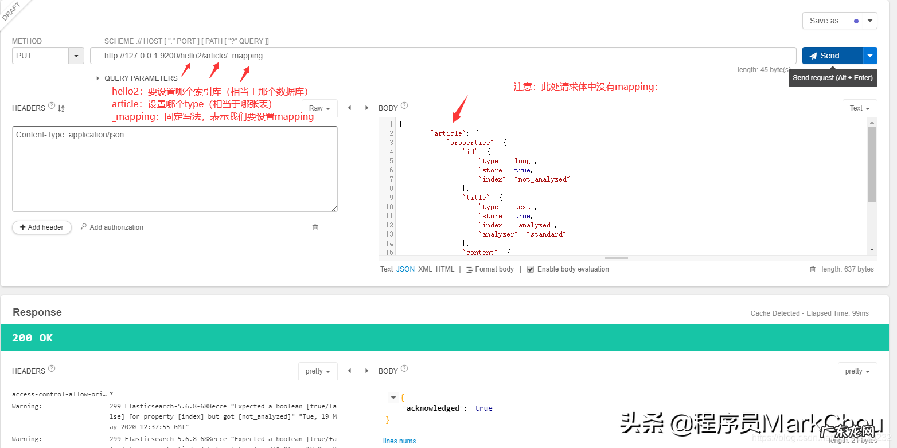Screen dimensions: 897x448
Task: Switch the body format to HTML
Action: (445, 269)
